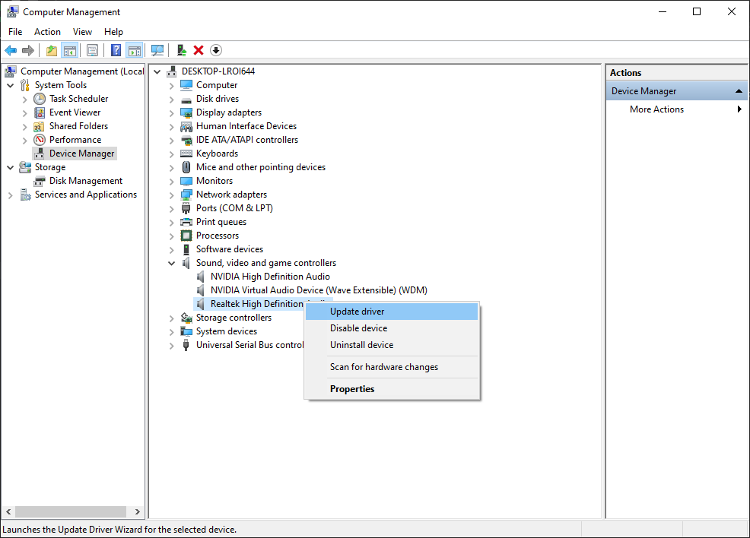
Task: Expand the Display adapters node
Action: [x=171, y=112]
